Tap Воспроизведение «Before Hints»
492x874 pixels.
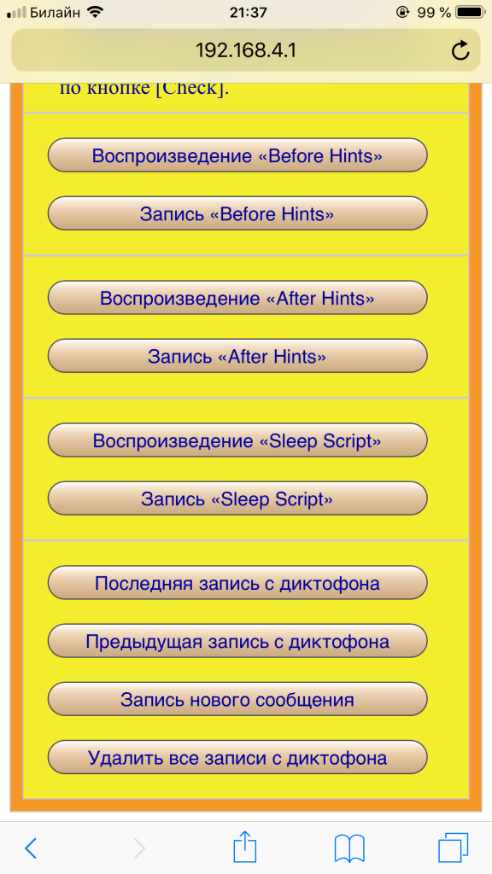tap(237, 155)
